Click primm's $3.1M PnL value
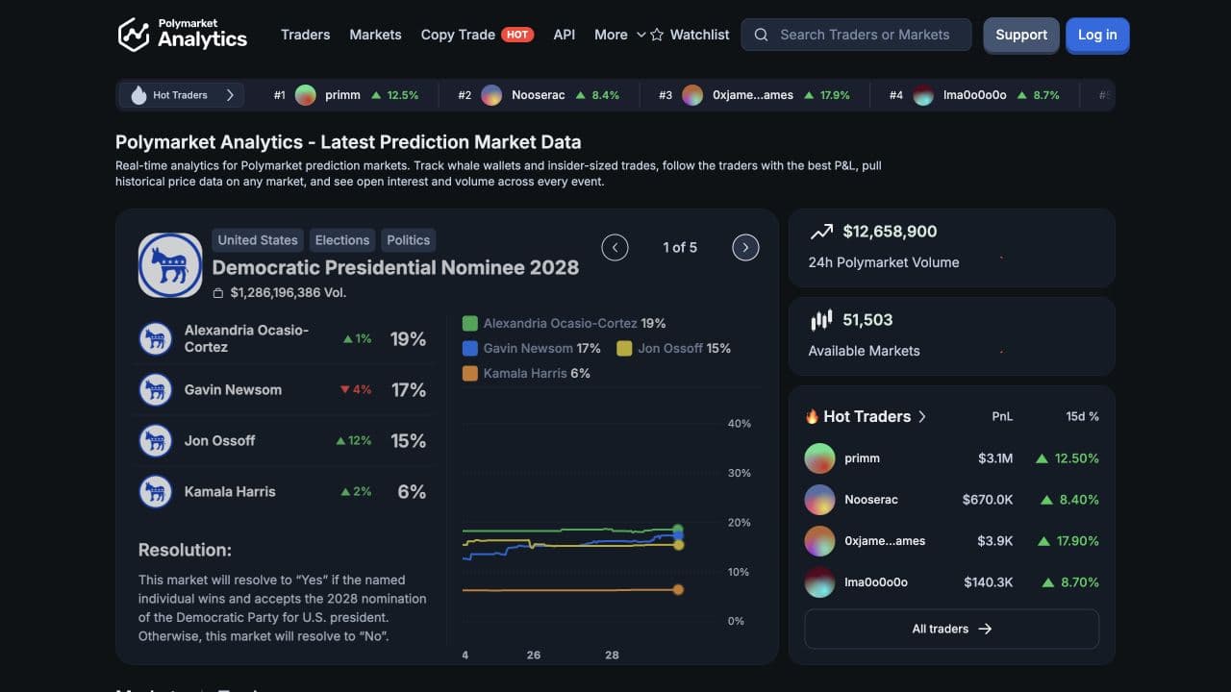This screenshot has width=1231, height=692. pyautogui.click(x=995, y=458)
